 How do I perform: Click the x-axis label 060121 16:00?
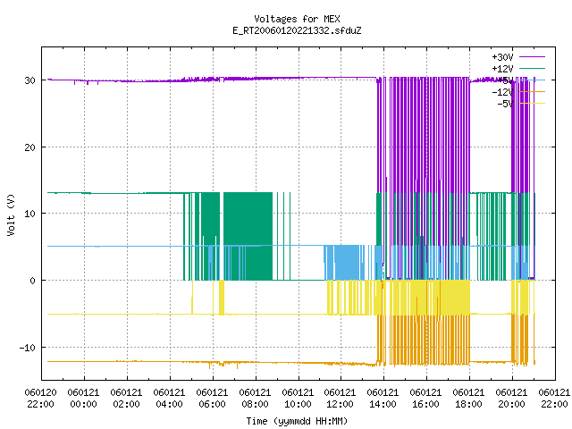[x=426, y=399]
